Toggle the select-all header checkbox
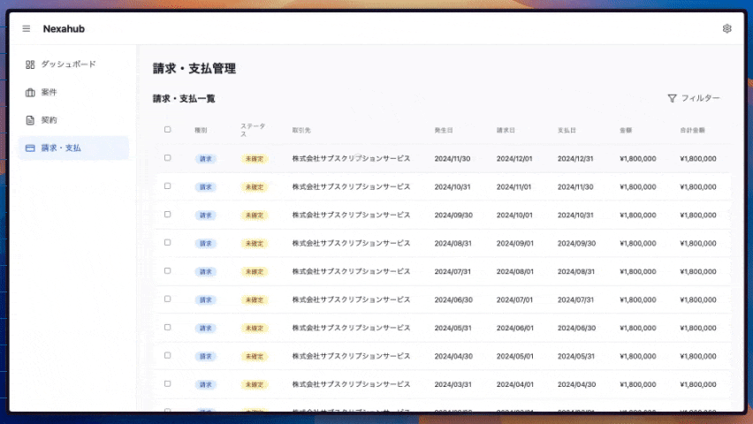 tap(168, 130)
